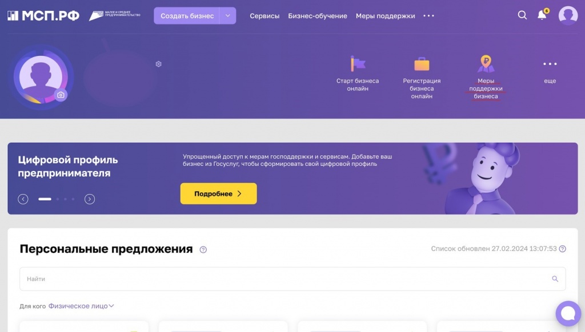Screen dimensions: 585x332
Task: Open the user avatar menu in header
Action: (x=568, y=15)
